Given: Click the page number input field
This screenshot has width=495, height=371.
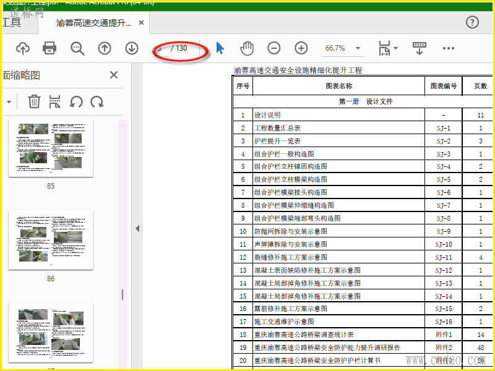Looking at the screenshot, I should point(160,48).
